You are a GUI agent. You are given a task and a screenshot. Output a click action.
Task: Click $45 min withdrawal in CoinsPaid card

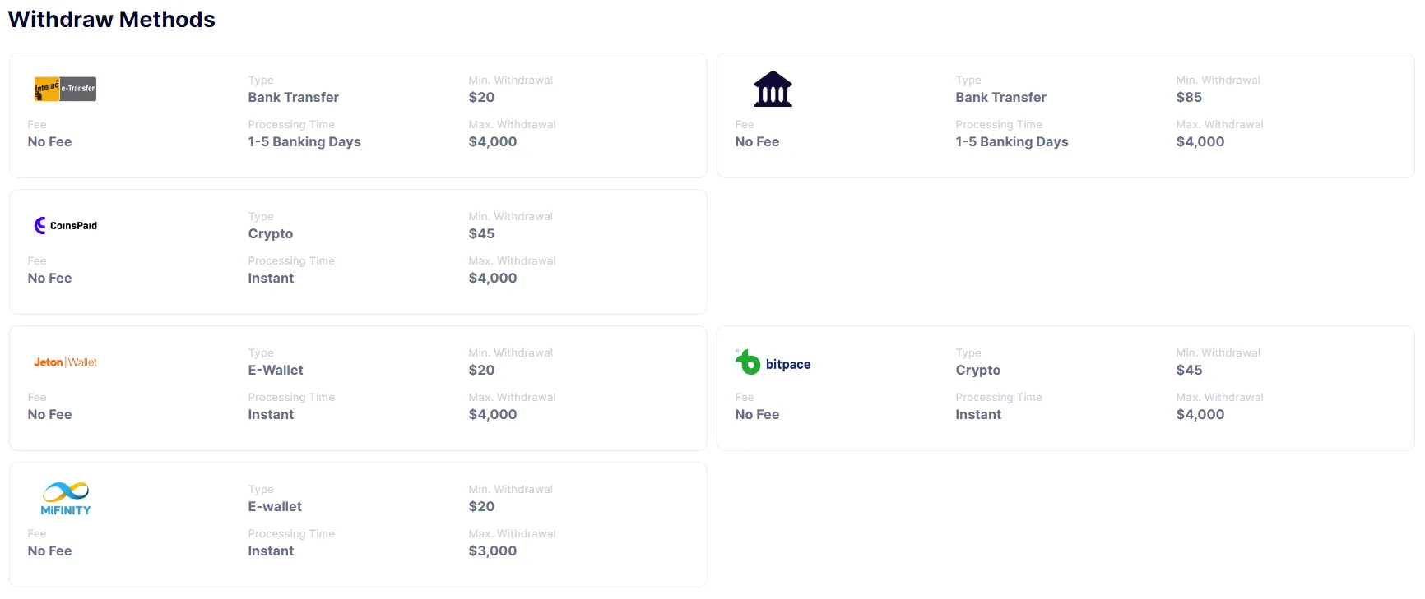click(x=481, y=233)
